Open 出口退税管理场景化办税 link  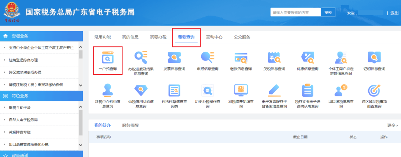[29, 144]
